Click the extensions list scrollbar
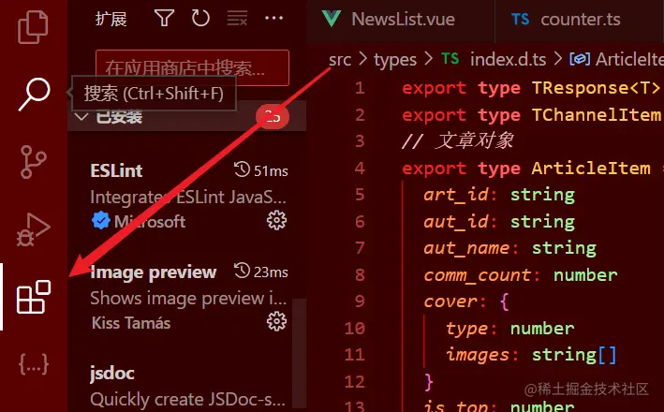Image resolution: width=664 pixels, height=412 pixels. point(300,353)
